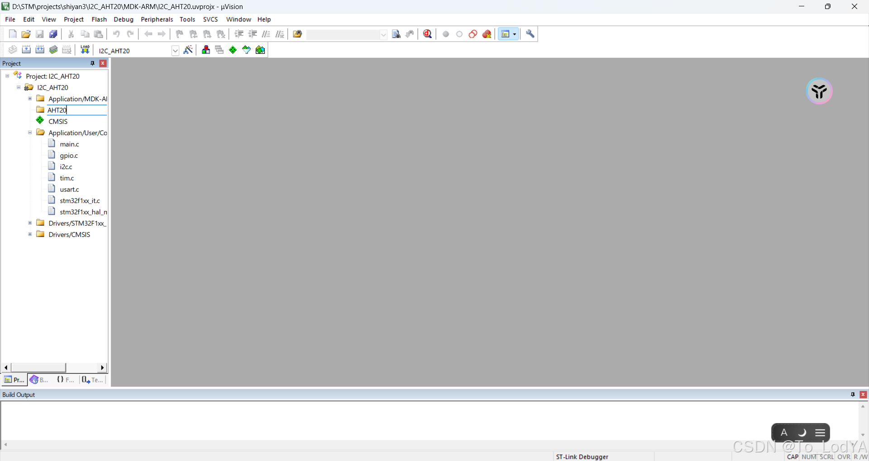The width and height of the screenshot is (869, 461).
Task: Insert a breakpoint with the red dot icon
Action: [446, 34]
